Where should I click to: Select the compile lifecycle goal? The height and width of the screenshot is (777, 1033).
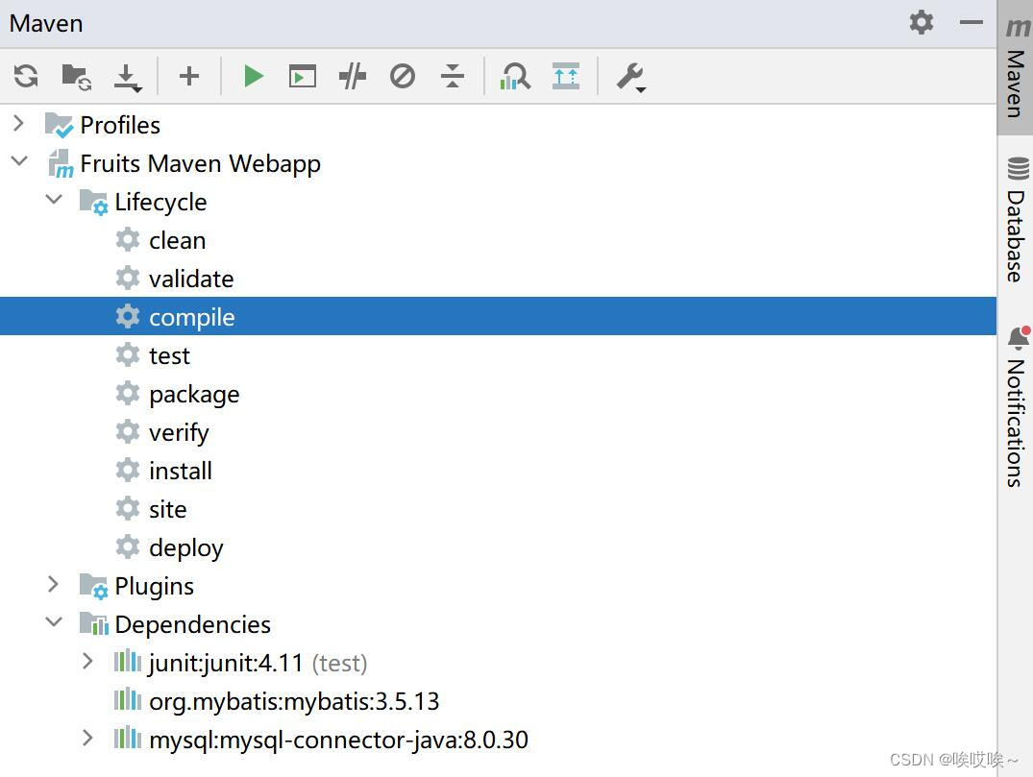(x=498, y=316)
